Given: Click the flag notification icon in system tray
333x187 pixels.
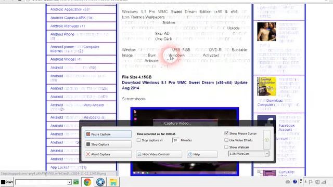Looking at the screenshot, I should pyautogui.click(x=311, y=182).
